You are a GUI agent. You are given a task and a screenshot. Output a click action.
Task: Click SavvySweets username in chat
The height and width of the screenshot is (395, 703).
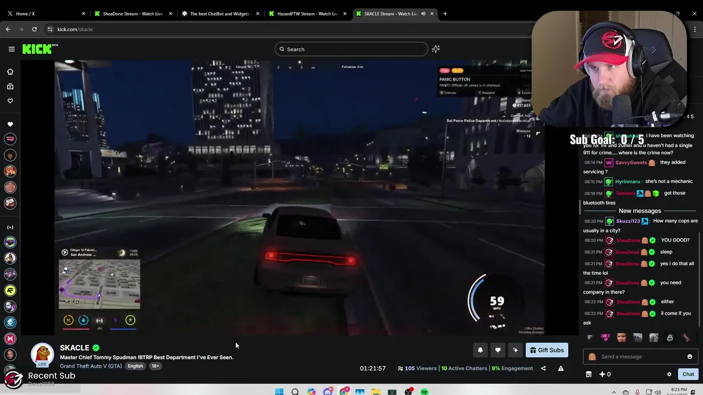point(631,162)
